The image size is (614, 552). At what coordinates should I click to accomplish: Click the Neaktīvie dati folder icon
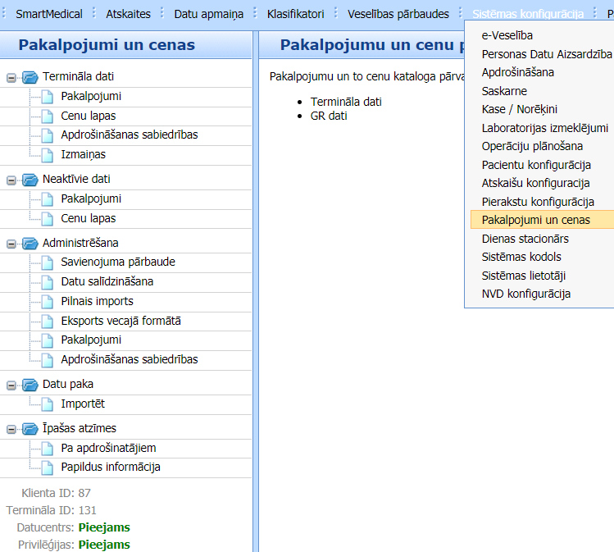click(30, 179)
